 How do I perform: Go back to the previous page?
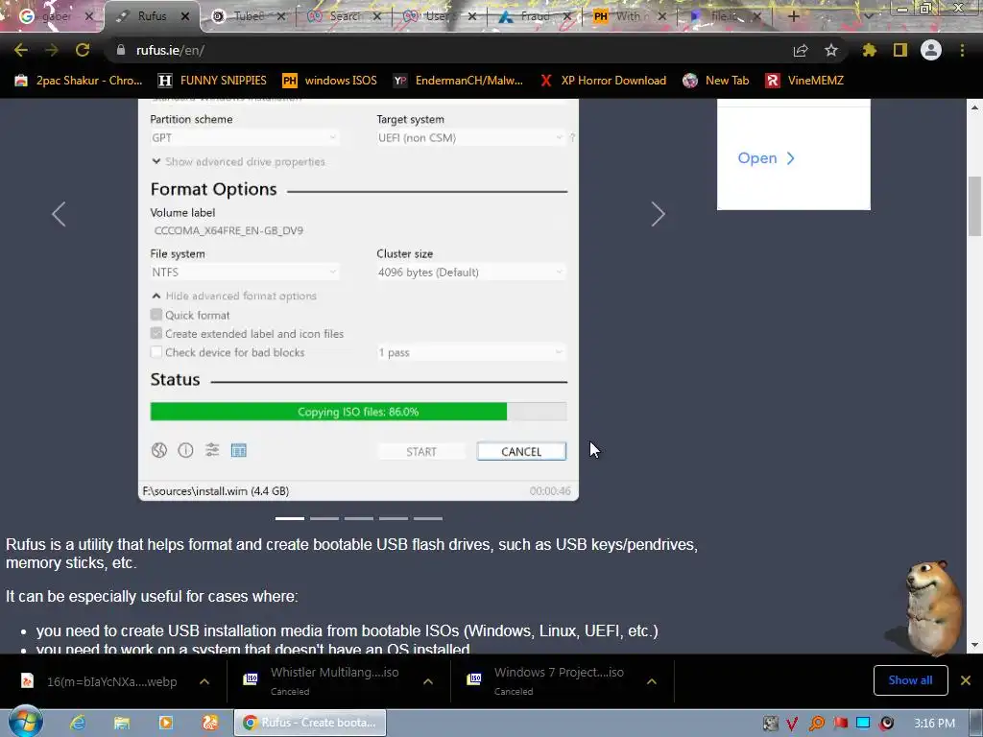21,50
